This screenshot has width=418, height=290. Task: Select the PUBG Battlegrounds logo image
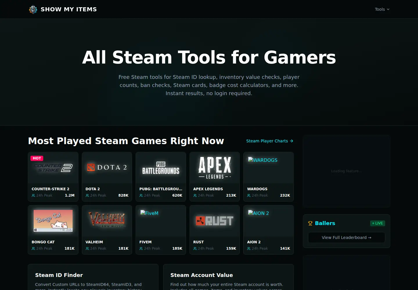click(161, 168)
